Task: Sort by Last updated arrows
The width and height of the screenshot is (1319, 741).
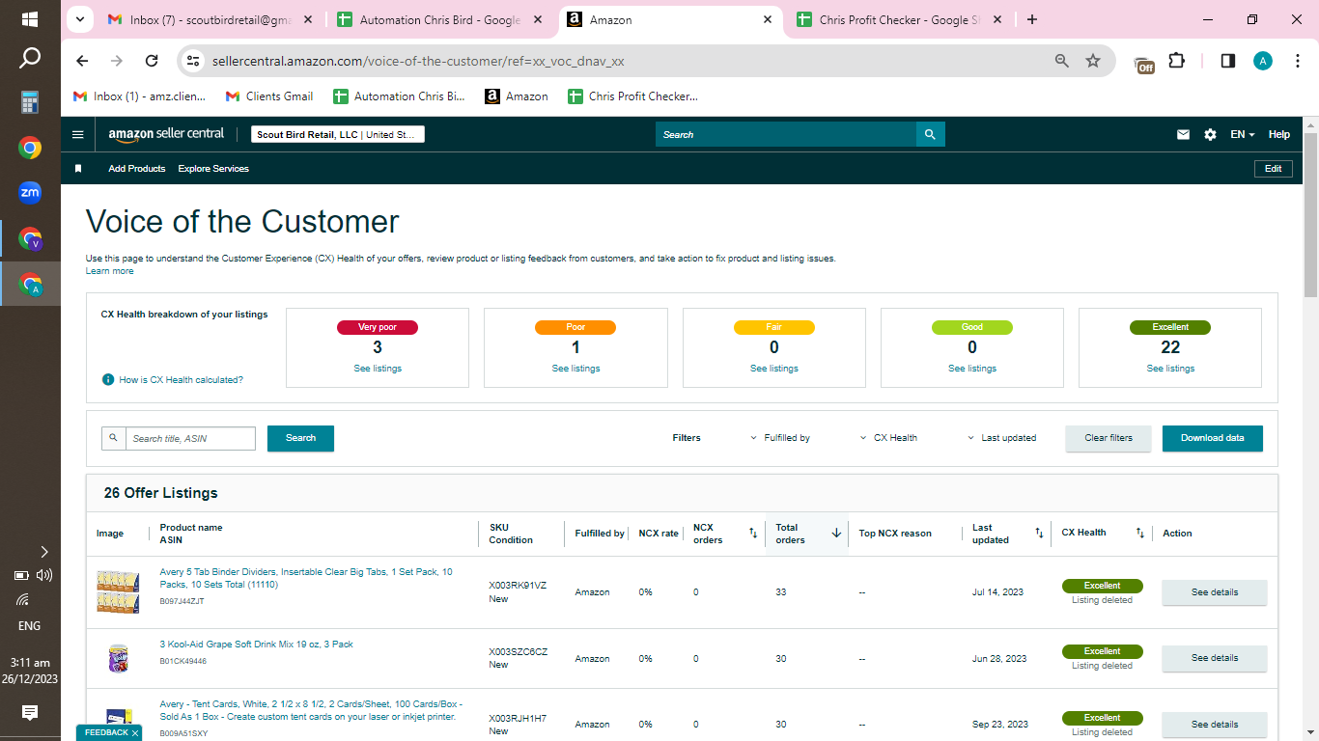Action: (1039, 533)
